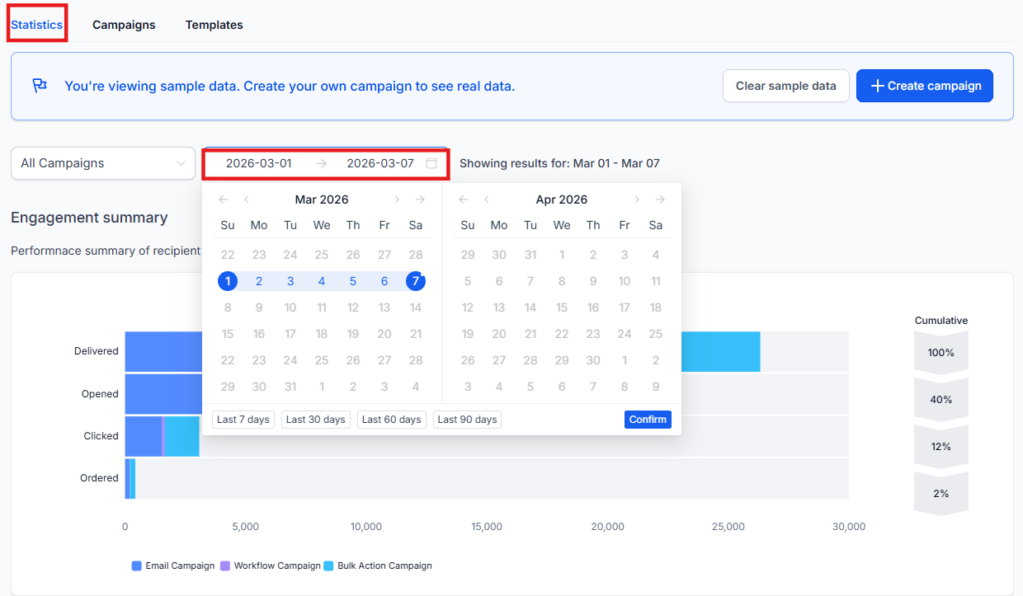Click Mar 2026 month header to pick month
1023x596 pixels.
(x=322, y=199)
